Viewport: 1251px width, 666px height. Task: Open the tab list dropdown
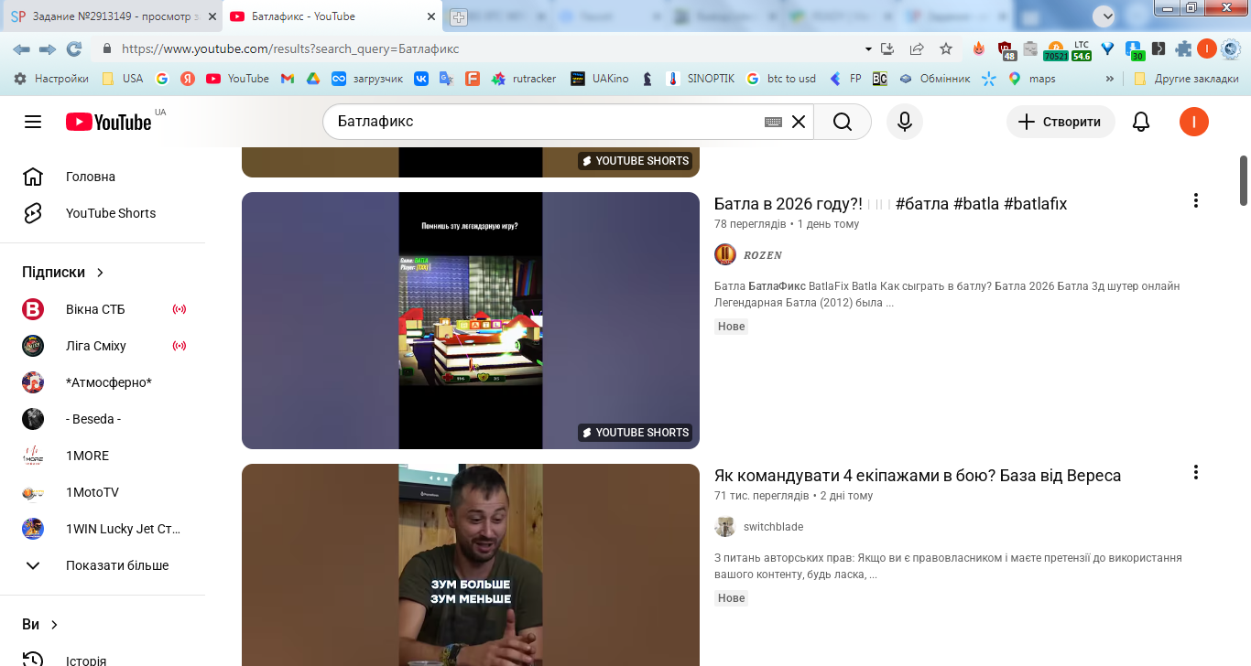pos(1104,16)
